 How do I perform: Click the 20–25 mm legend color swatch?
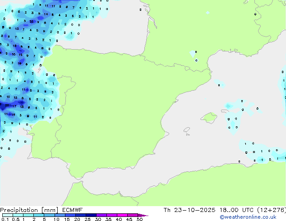(80, 215)
